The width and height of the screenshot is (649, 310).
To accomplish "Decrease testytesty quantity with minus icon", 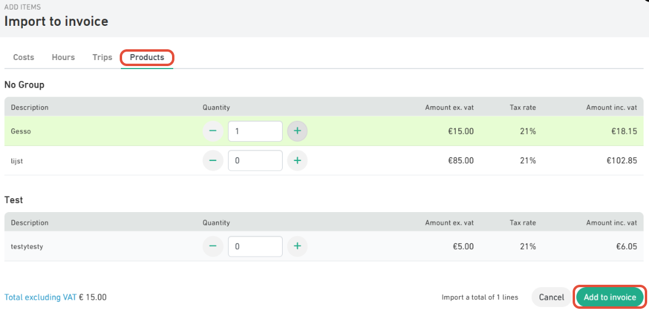I will [213, 246].
